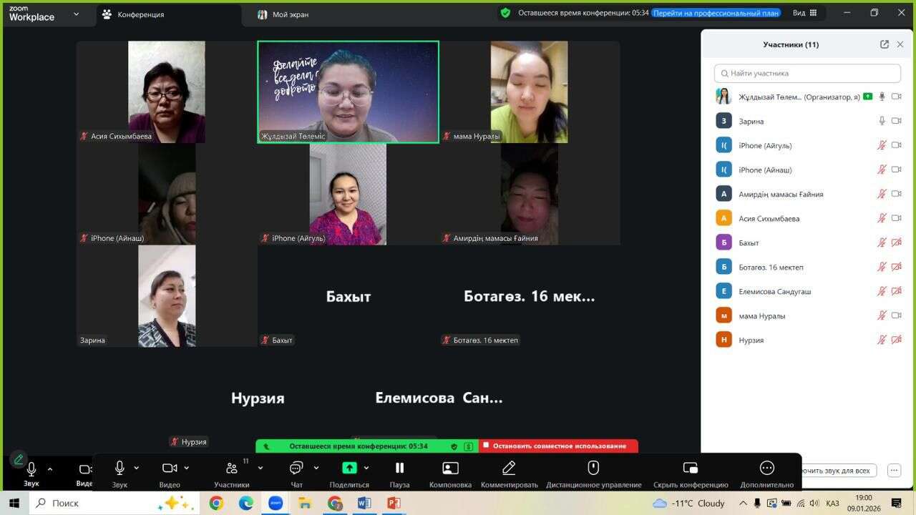The image size is (916, 515).
Task: Open PowerPoint from the Windows taskbar
Action: 393,504
